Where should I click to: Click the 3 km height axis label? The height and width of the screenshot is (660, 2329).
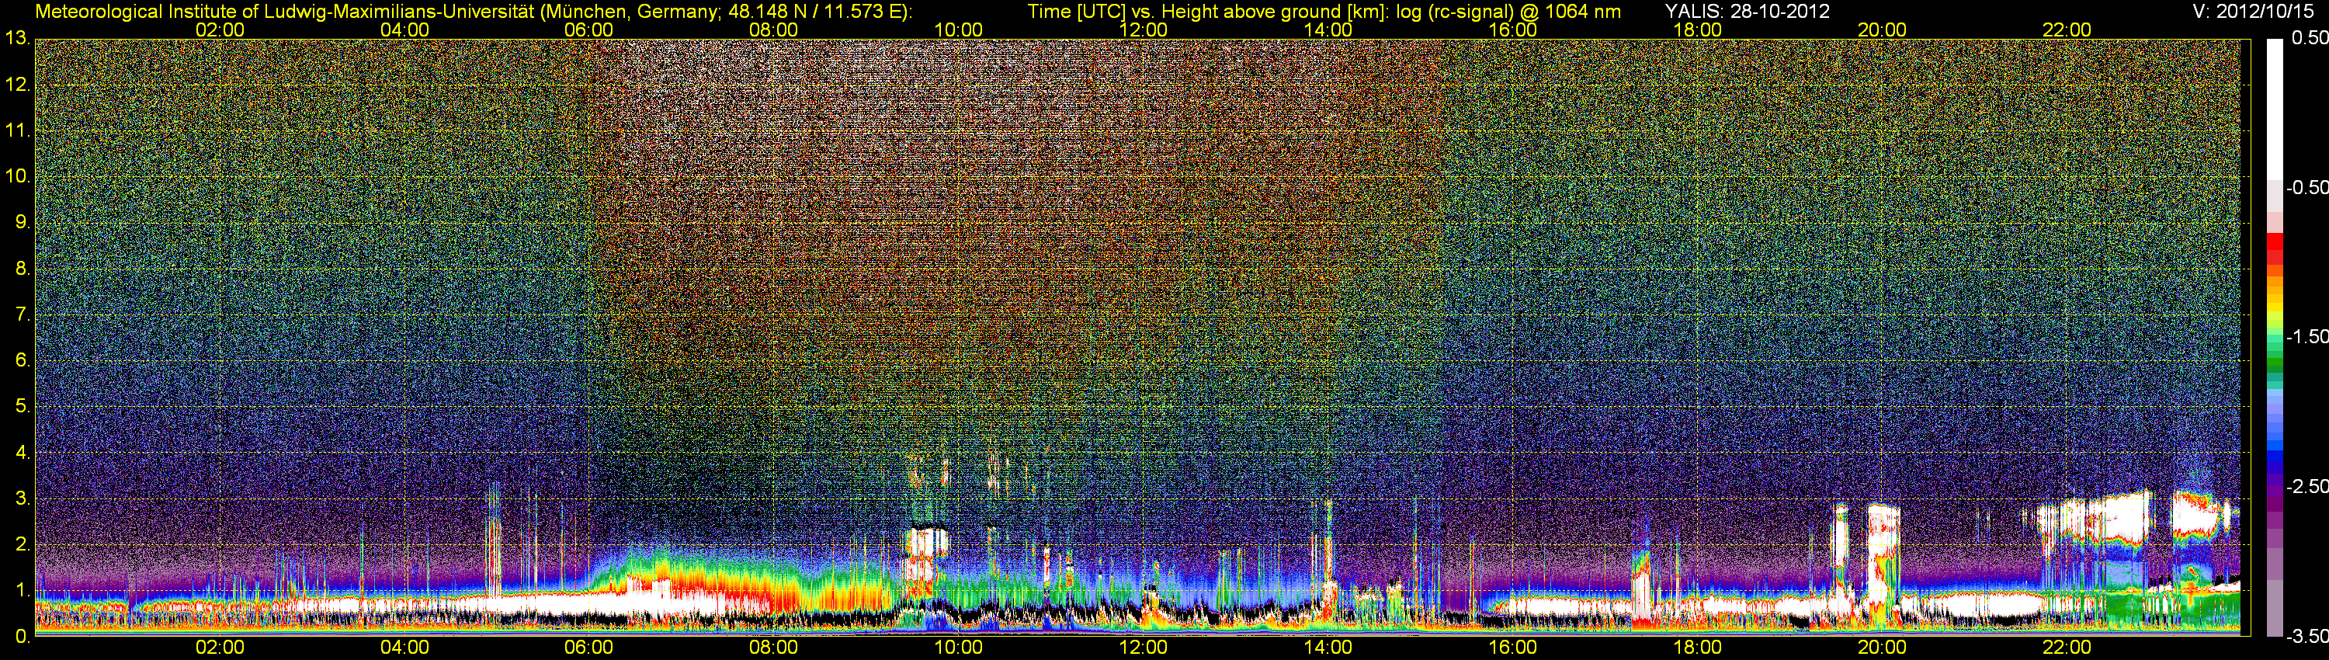click(23, 498)
